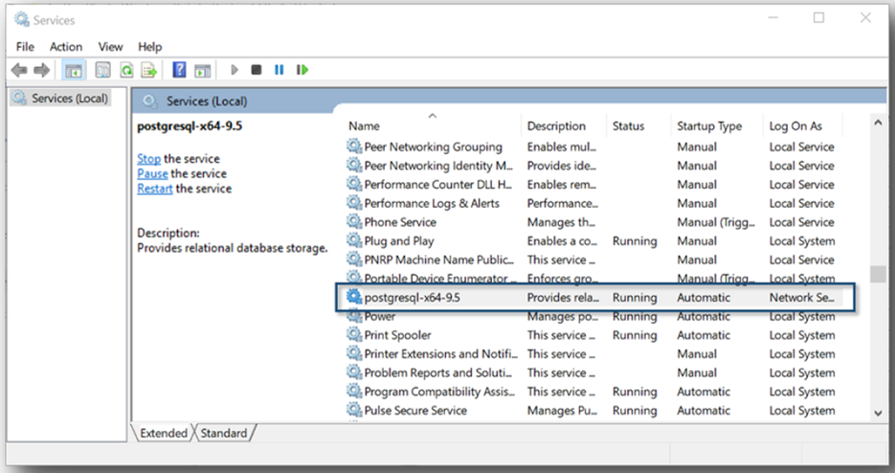
Task: Sort by the Startup Type column header
Action: (709, 125)
